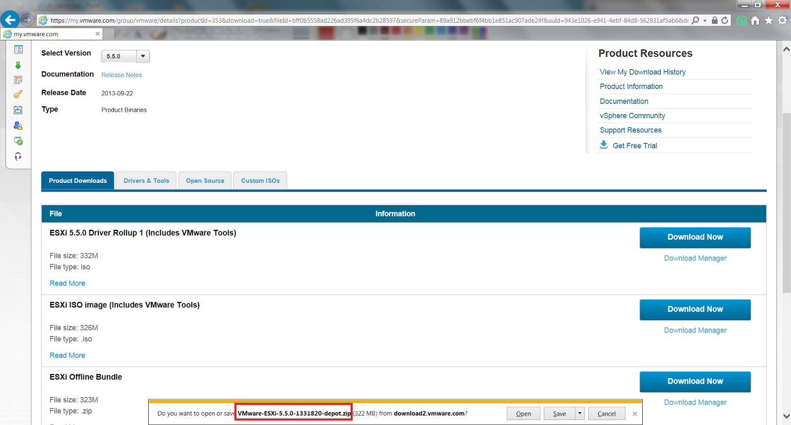Open a new blank browser tab
This screenshot has width=791, height=425.
pyautogui.click(x=109, y=34)
